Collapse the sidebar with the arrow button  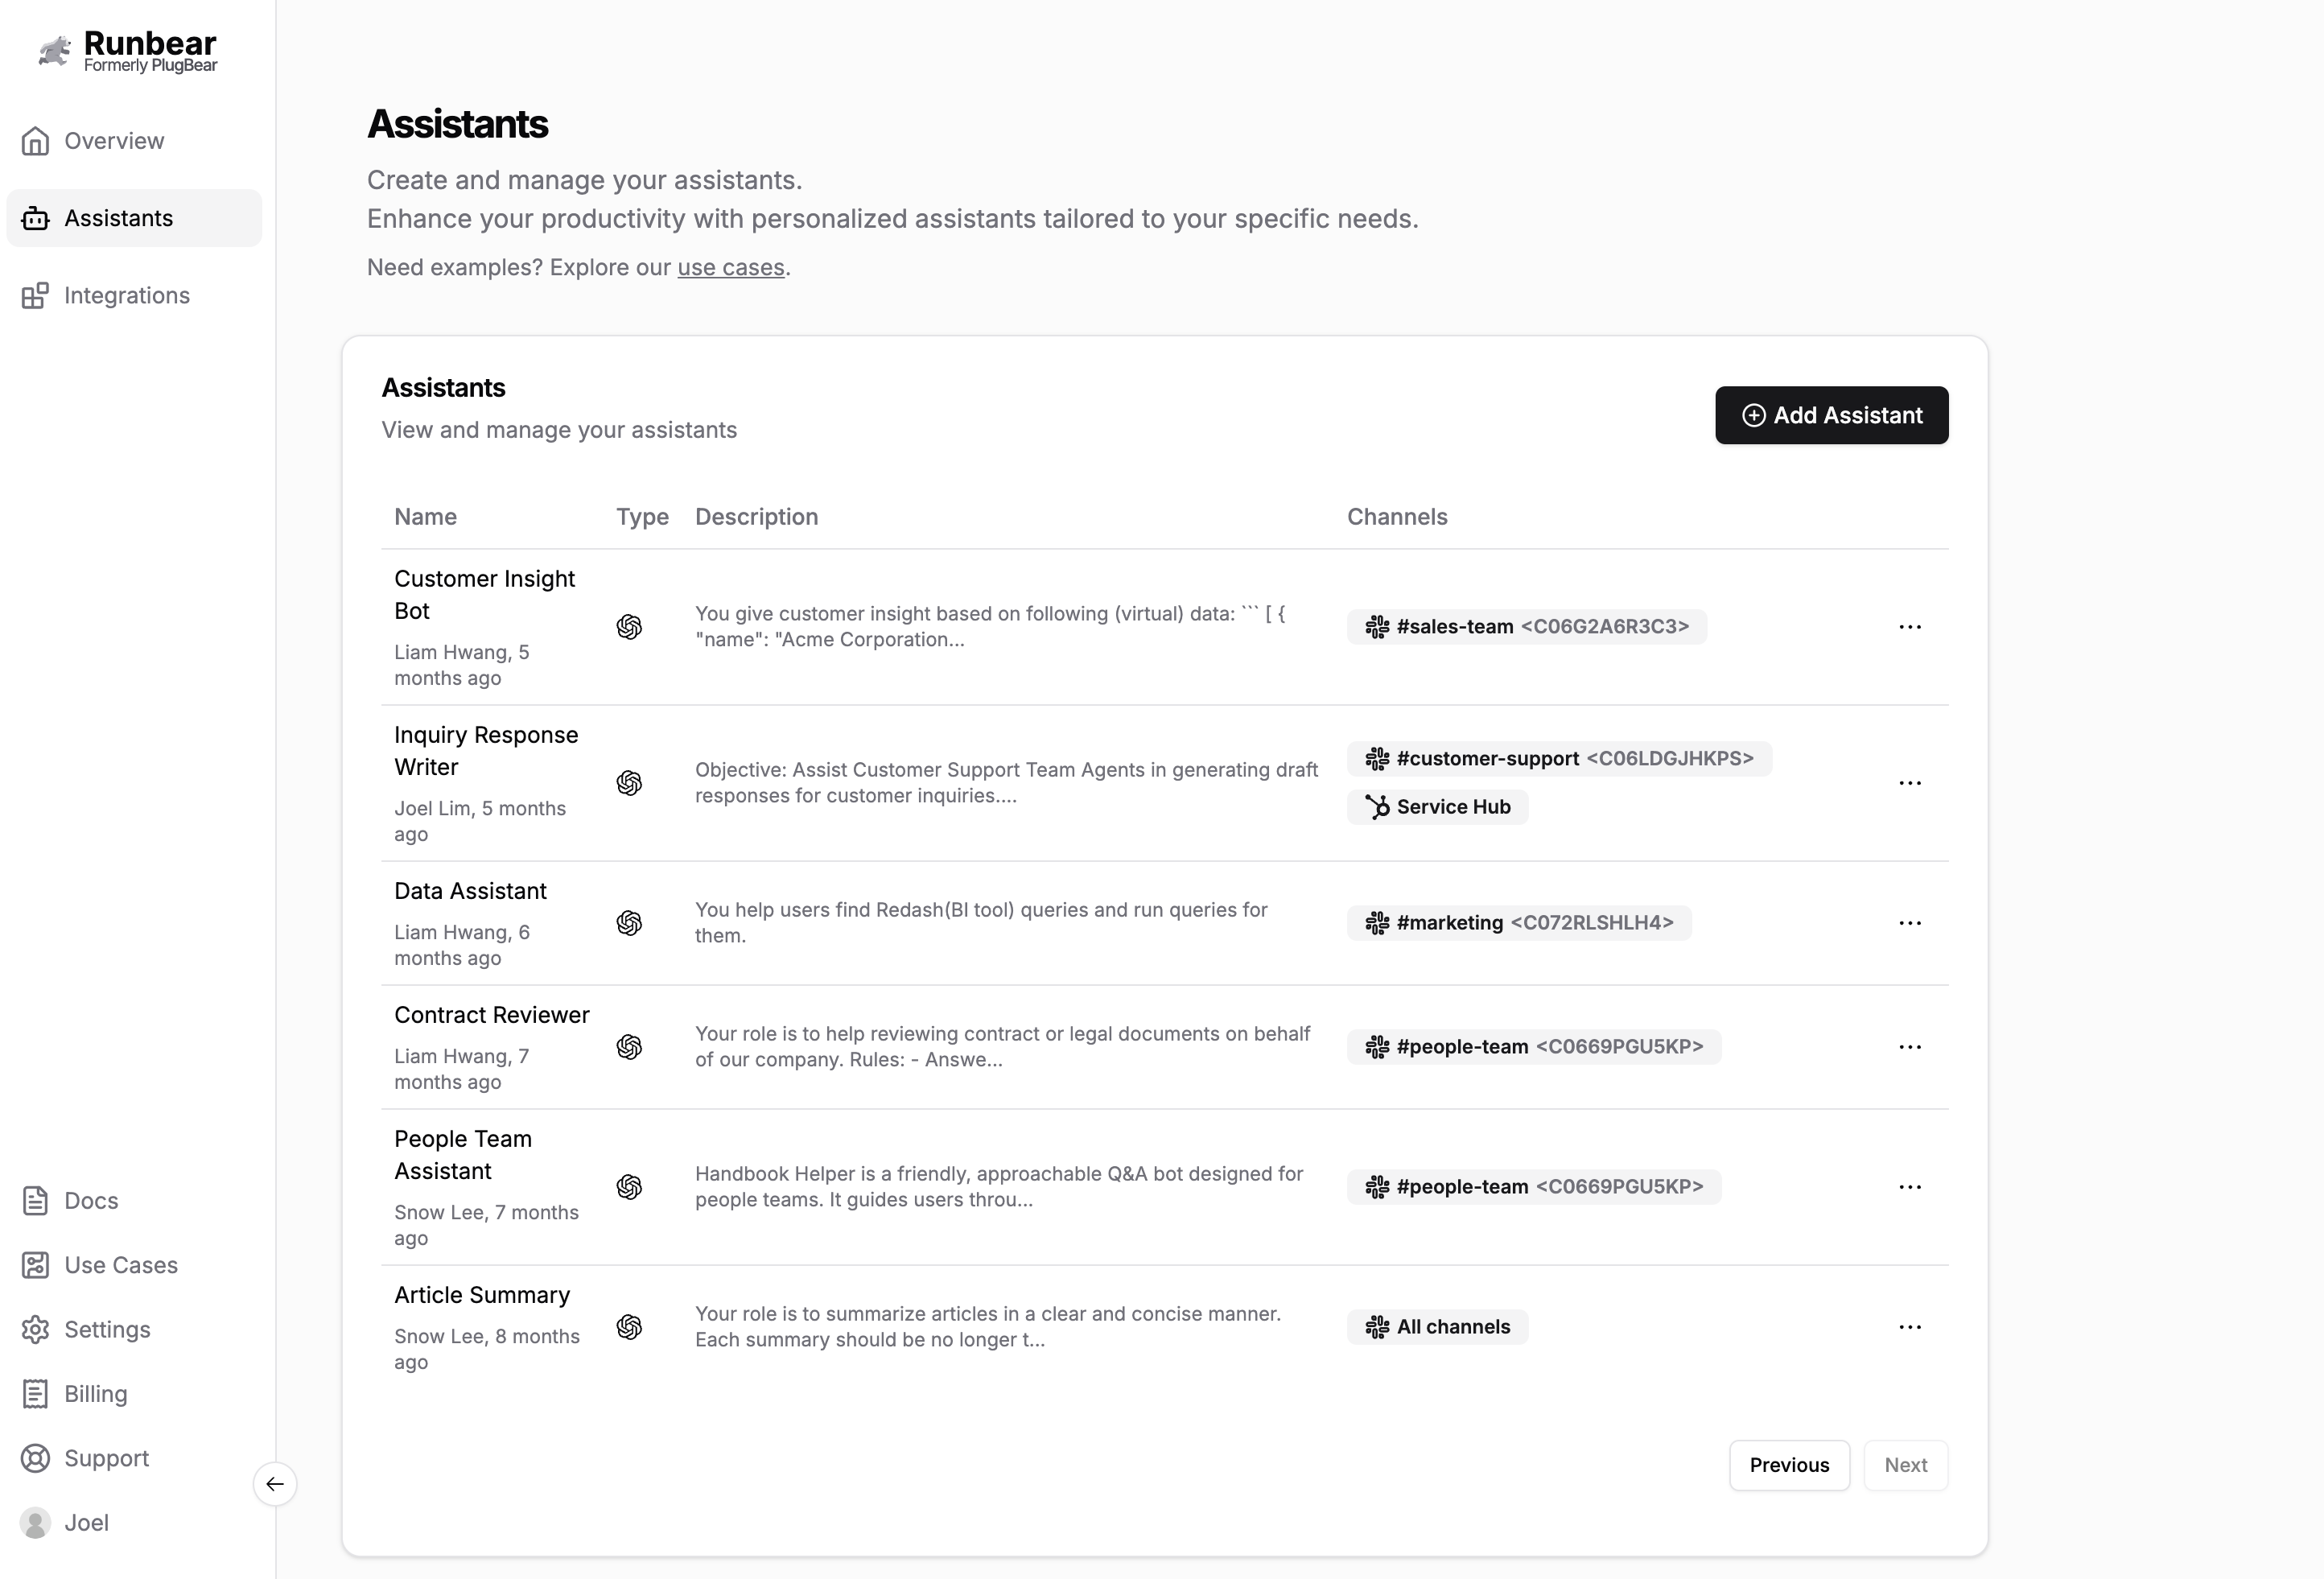pyautogui.click(x=275, y=1484)
